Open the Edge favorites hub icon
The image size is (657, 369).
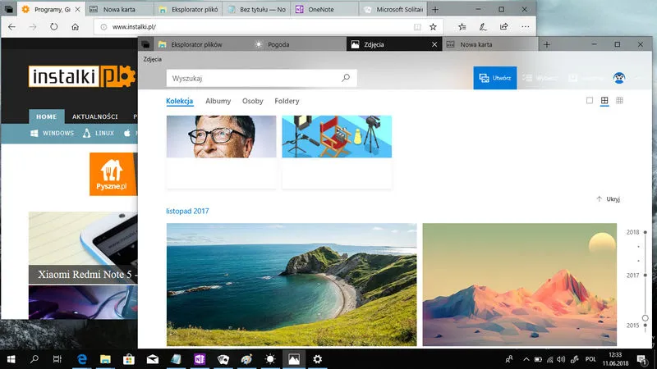pos(462,27)
